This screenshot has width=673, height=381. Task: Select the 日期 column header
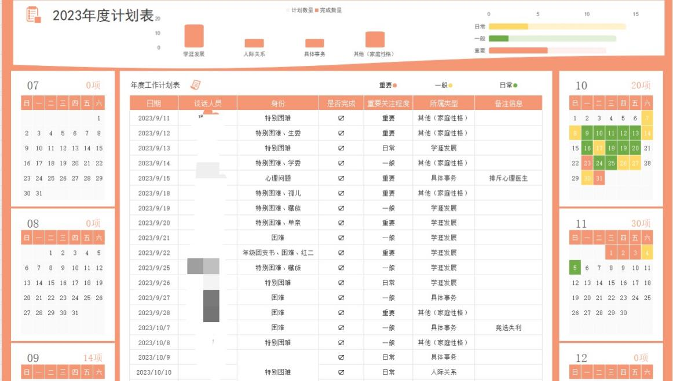point(154,103)
